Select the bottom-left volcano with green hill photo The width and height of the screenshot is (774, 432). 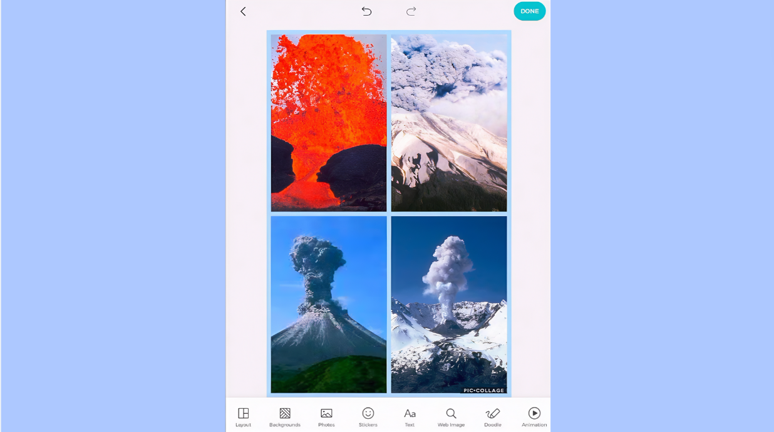[329, 304]
